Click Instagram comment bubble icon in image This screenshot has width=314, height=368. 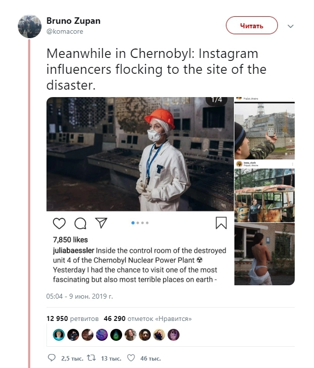tap(80, 223)
